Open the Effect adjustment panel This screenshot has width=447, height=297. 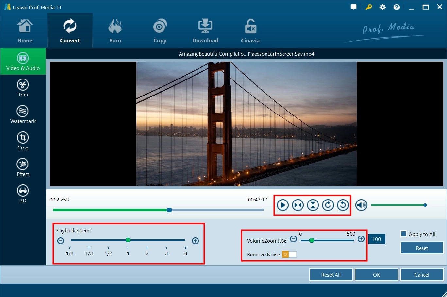coord(23,167)
